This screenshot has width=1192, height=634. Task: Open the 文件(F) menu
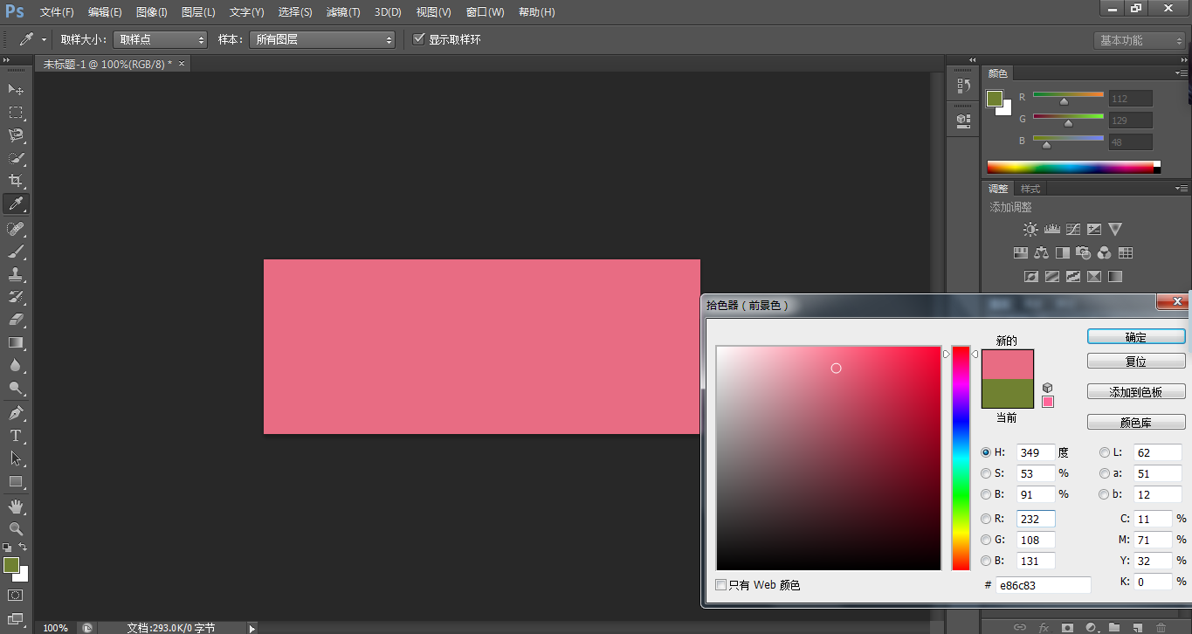[x=57, y=12]
